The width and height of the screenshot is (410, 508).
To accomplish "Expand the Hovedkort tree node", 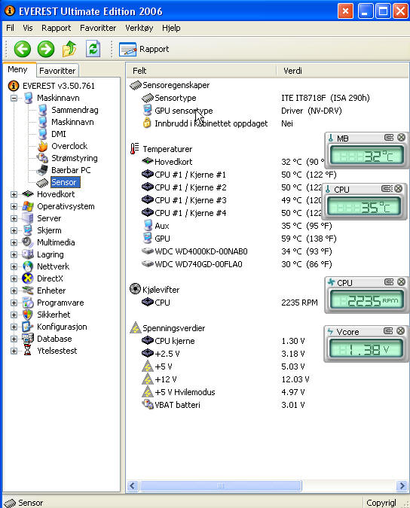I will coord(14,194).
